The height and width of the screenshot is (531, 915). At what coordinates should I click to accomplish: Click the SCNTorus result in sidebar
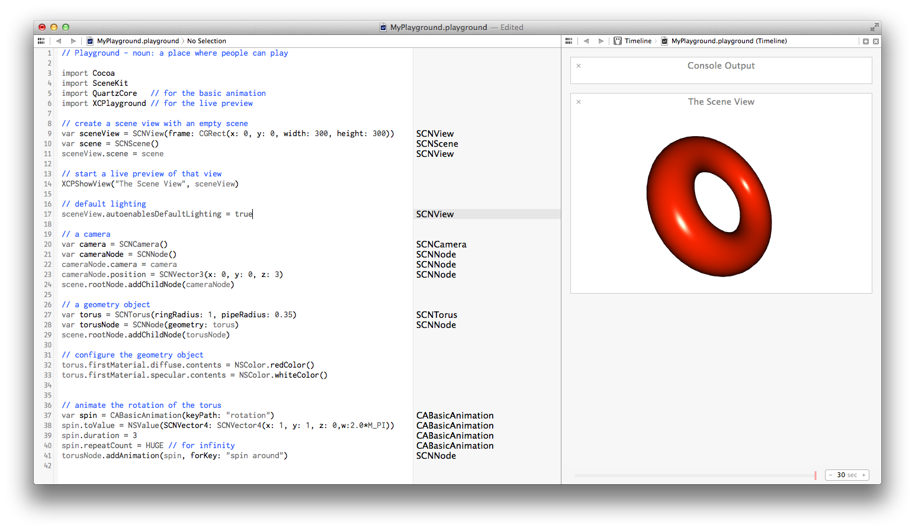click(x=436, y=315)
